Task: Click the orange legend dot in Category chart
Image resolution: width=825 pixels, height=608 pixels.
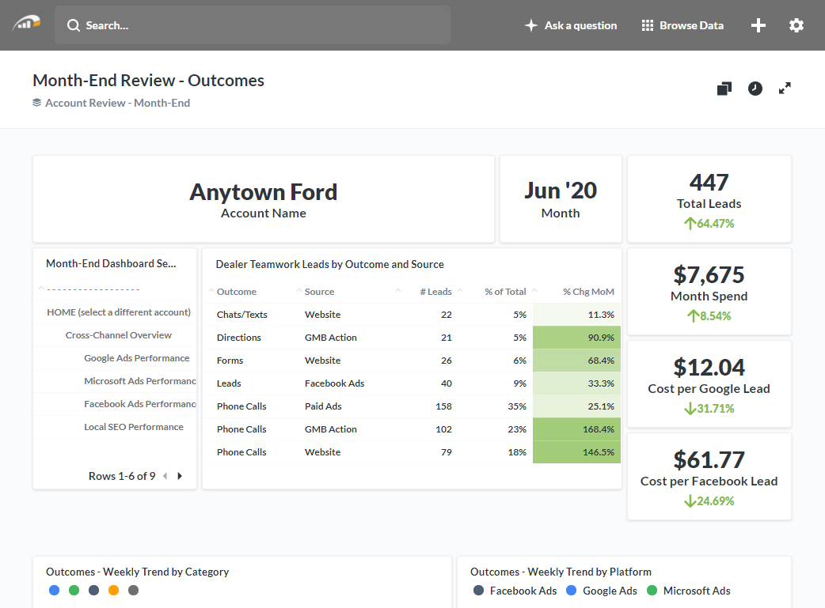Action: (113, 590)
